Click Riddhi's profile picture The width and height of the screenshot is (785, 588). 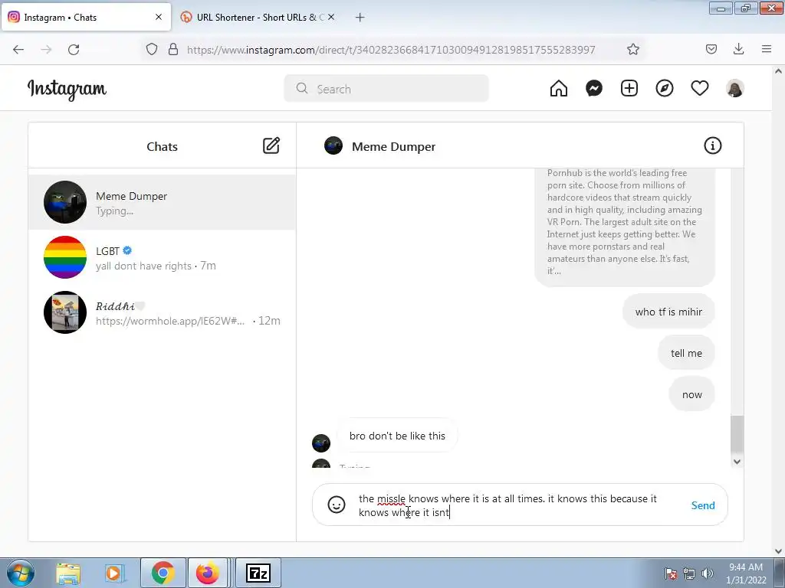coord(65,312)
